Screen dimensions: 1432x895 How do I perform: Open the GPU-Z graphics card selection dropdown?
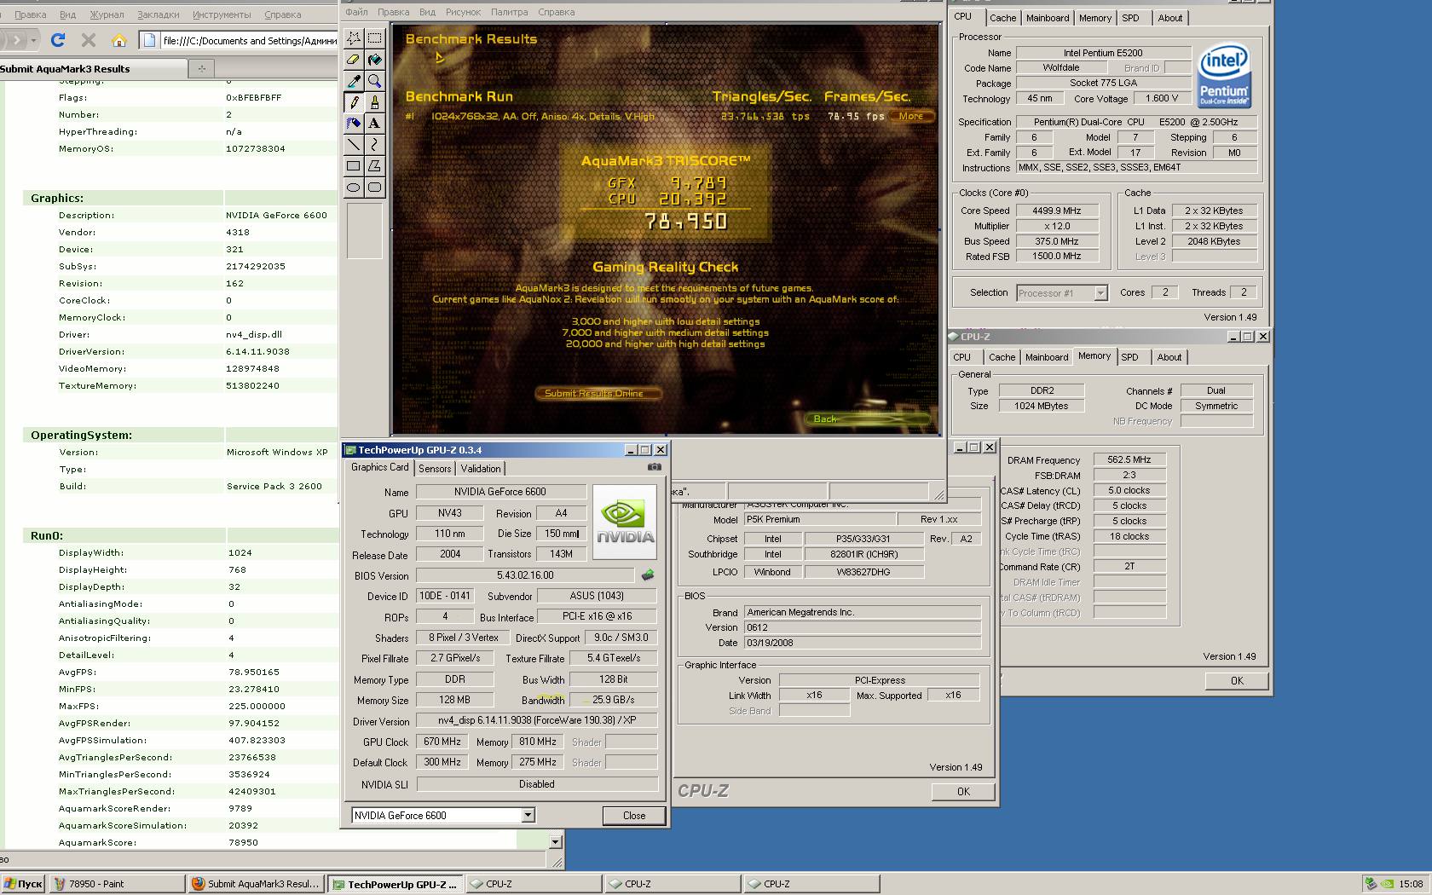tap(528, 815)
